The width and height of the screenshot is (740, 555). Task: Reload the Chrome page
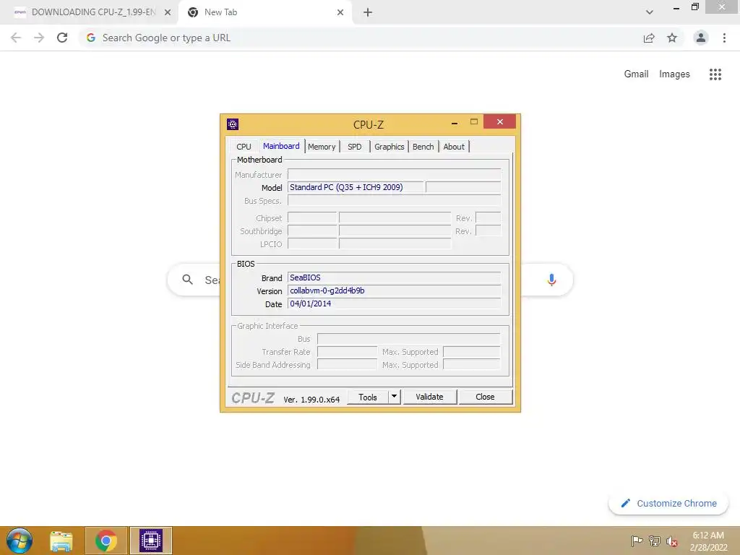tap(62, 38)
